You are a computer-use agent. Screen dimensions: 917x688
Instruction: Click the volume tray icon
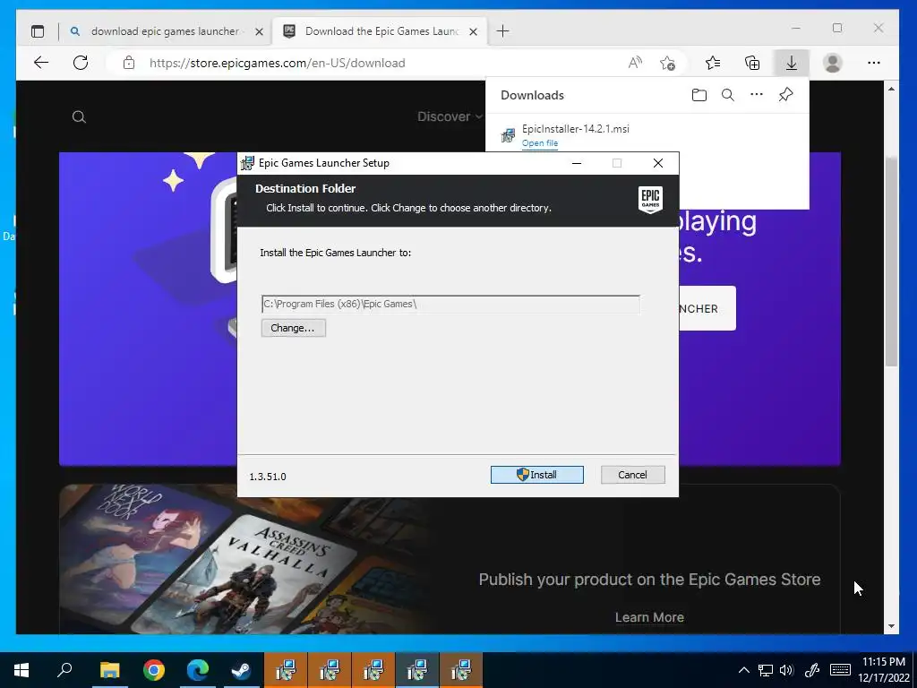(786, 670)
